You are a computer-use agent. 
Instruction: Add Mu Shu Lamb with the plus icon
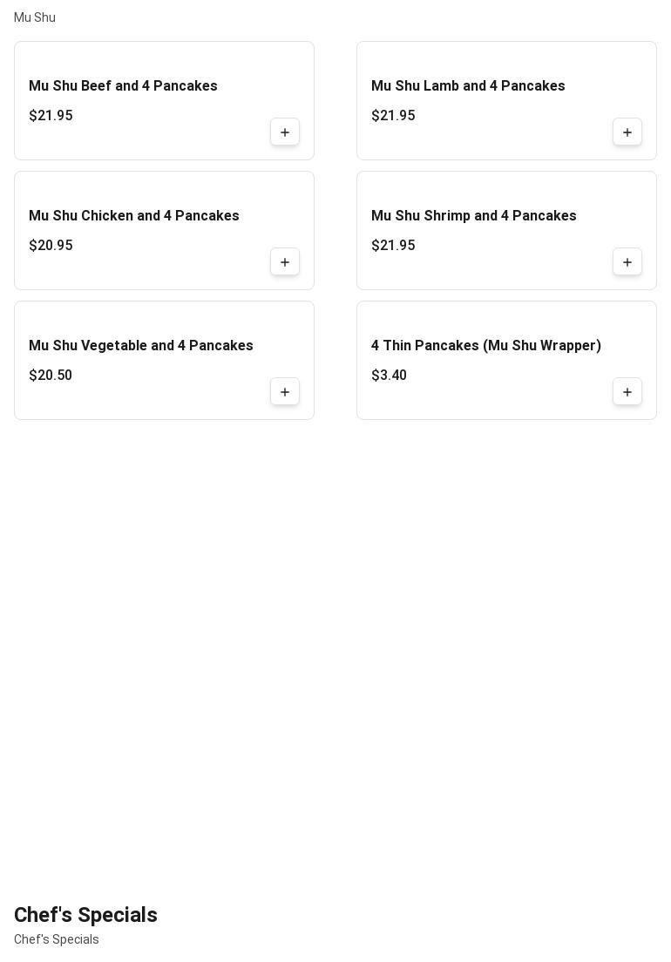point(627,132)
